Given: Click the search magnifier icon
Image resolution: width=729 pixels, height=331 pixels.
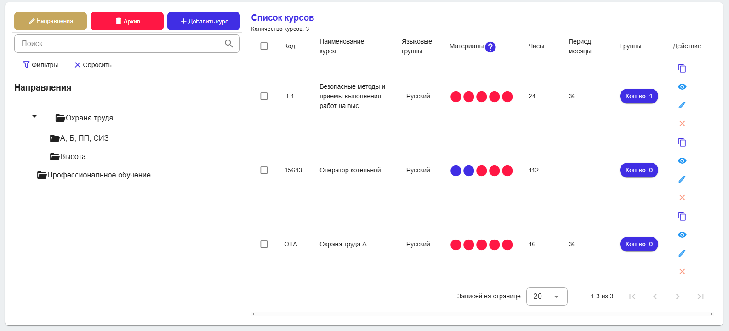Looking at the screenshot, I should 229,44.
